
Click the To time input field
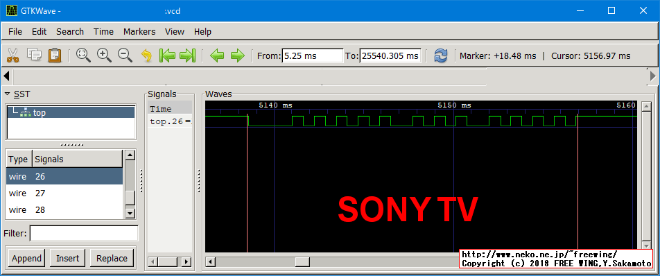(390, 55)
